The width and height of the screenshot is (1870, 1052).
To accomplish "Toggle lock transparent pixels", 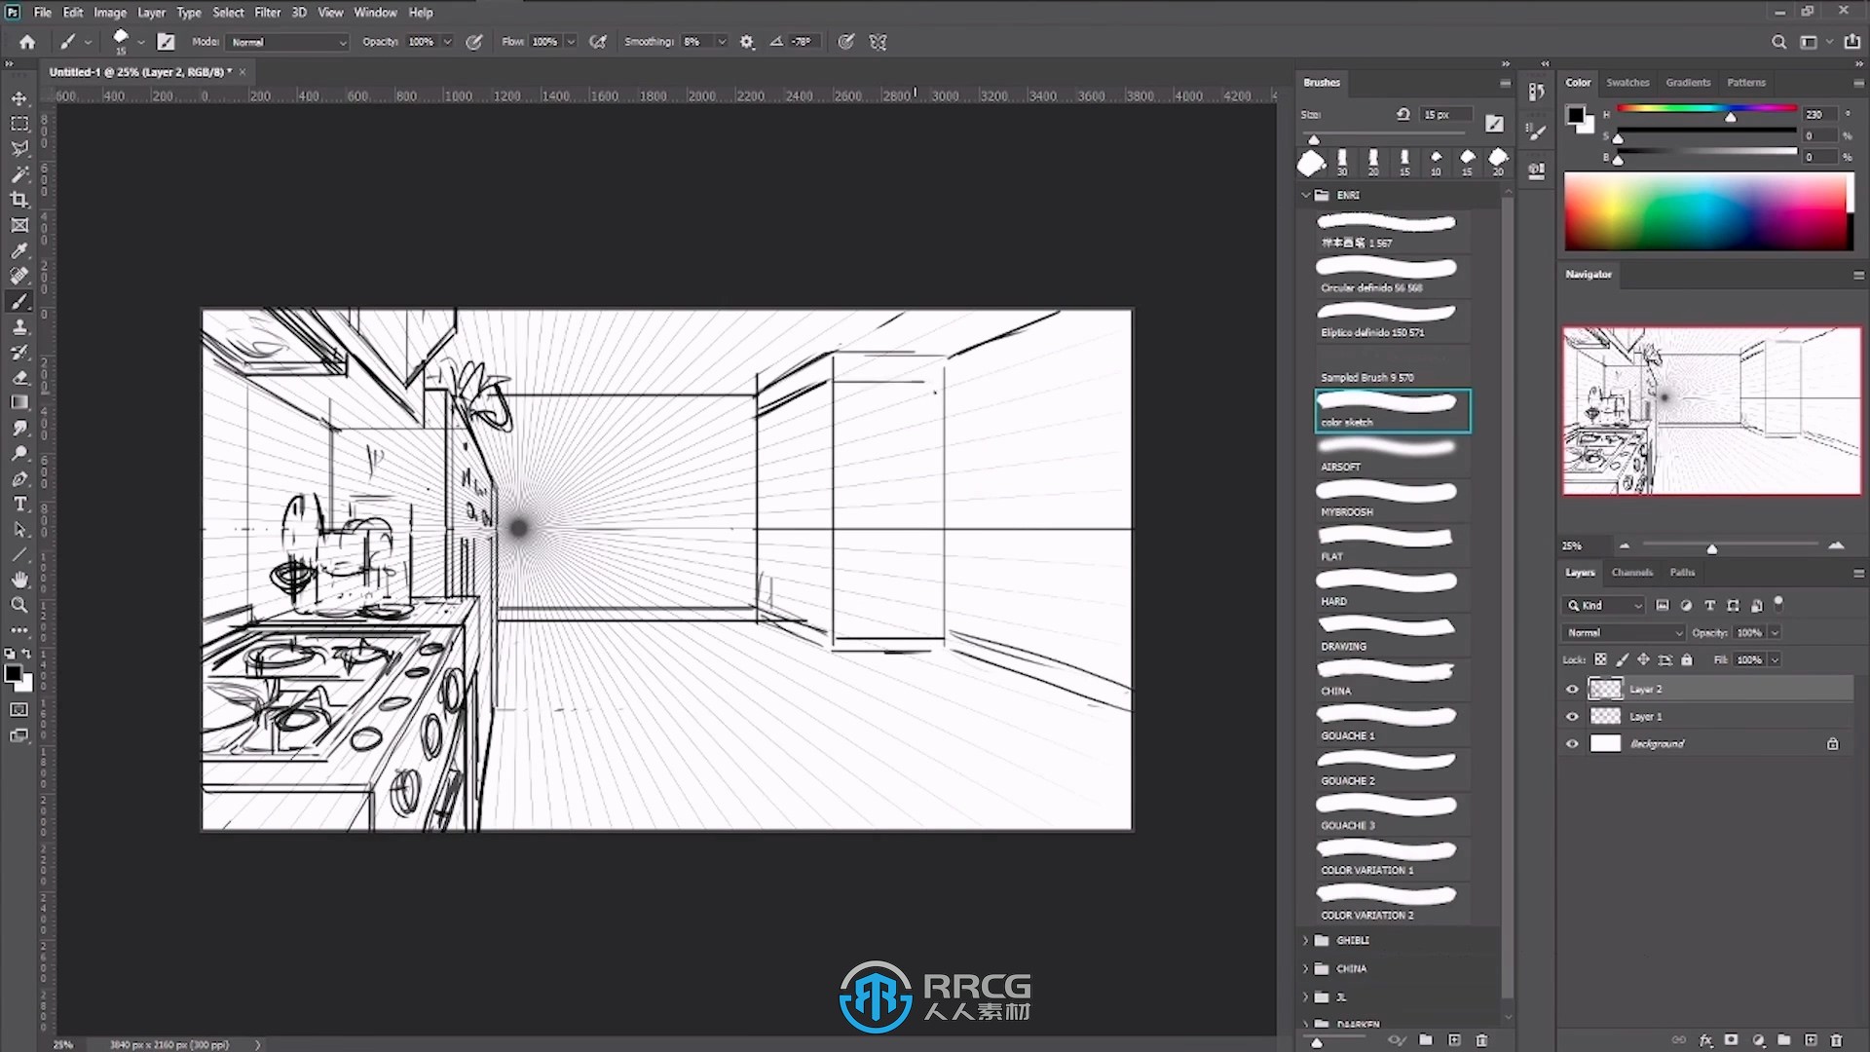I will click(1600, 659).
